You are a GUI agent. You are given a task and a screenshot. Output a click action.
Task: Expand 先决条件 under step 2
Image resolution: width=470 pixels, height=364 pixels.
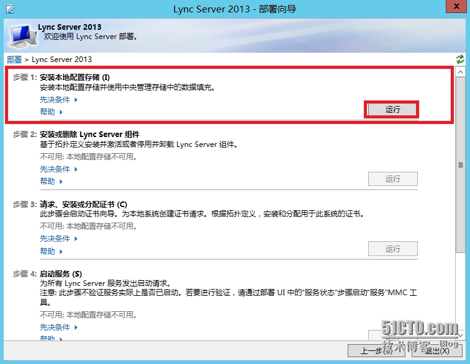(x=59, y=169)
